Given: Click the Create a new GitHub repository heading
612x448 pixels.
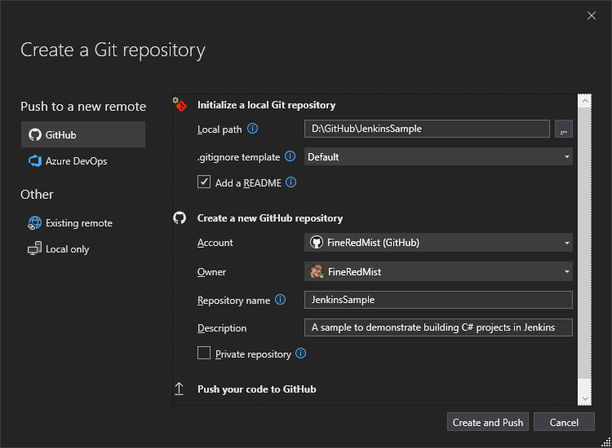Looking at the screenshot, I should click(270, 218).
